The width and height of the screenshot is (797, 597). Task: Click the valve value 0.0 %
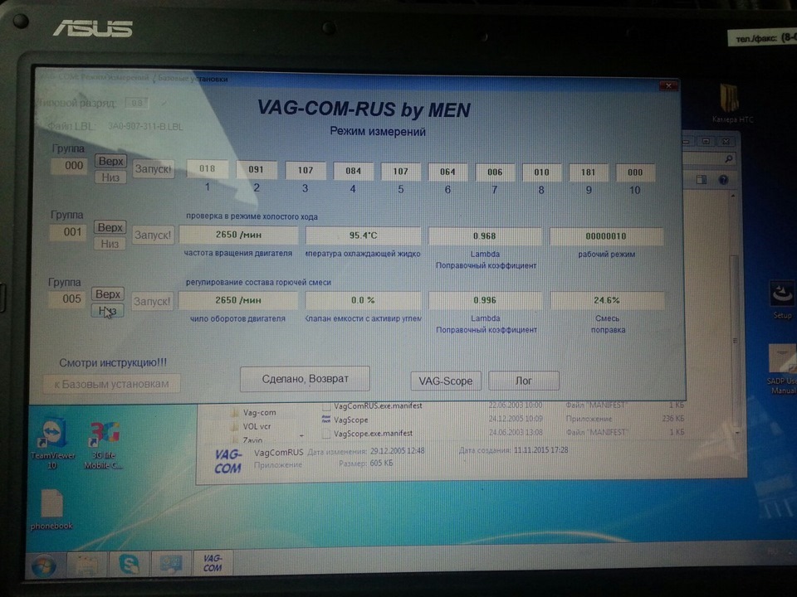coord(363,300)
